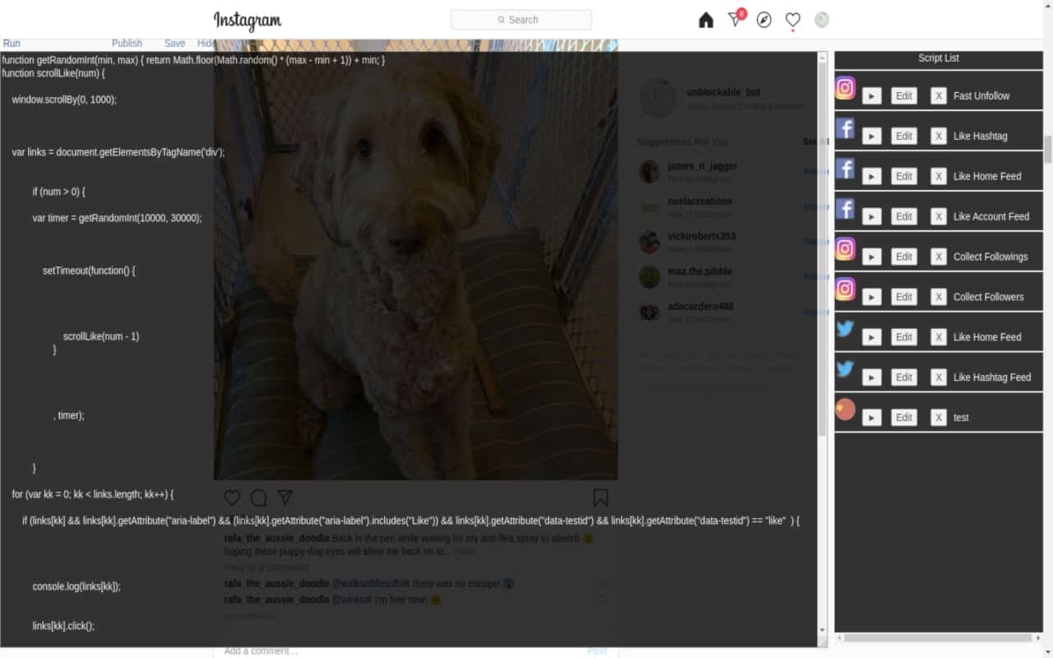Delete the Like Account Feed script with X

[939, 217]
